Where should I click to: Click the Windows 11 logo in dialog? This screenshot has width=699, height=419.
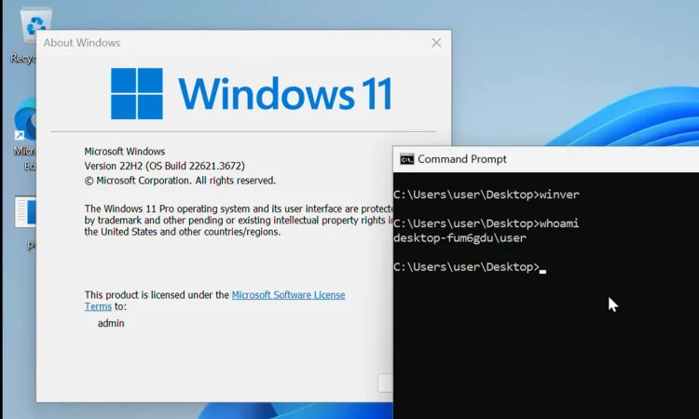pos(251,93)
